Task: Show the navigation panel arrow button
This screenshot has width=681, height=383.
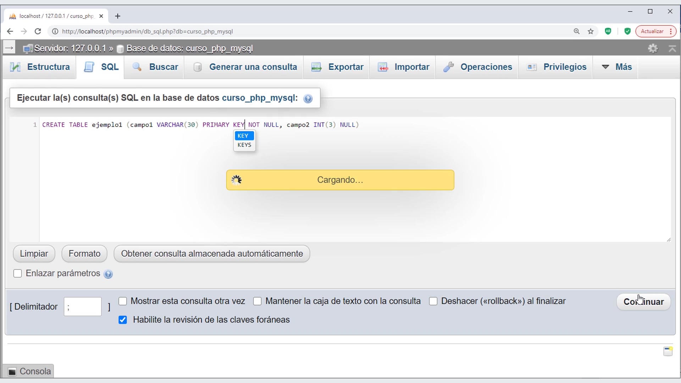Action: tap(9, 48)
